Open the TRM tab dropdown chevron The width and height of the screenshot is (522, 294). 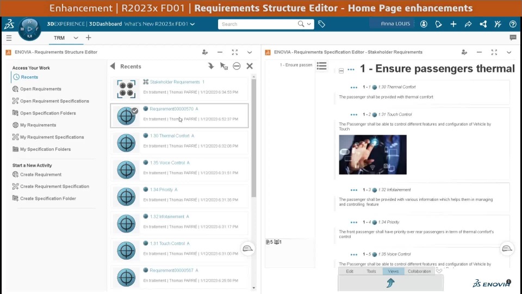coord(76,38)
